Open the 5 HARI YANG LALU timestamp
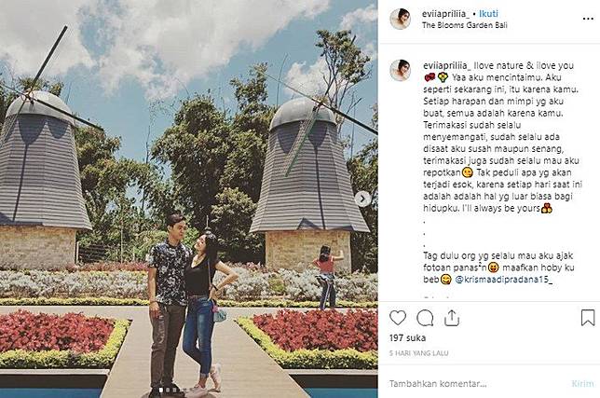 (418, 353)
